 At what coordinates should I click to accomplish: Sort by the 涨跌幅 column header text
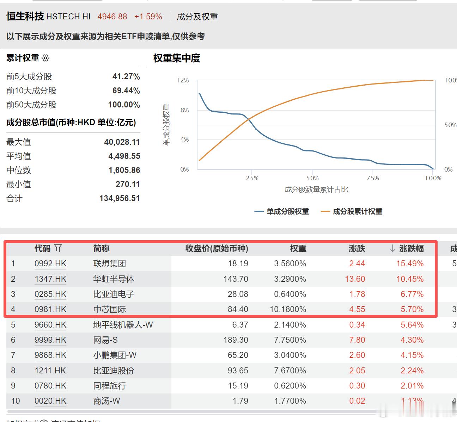click(412, 248)
